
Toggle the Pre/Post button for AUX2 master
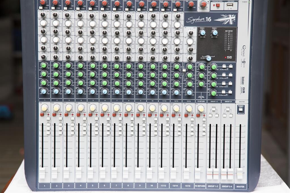pyautogui.click(x=224, y=75)
